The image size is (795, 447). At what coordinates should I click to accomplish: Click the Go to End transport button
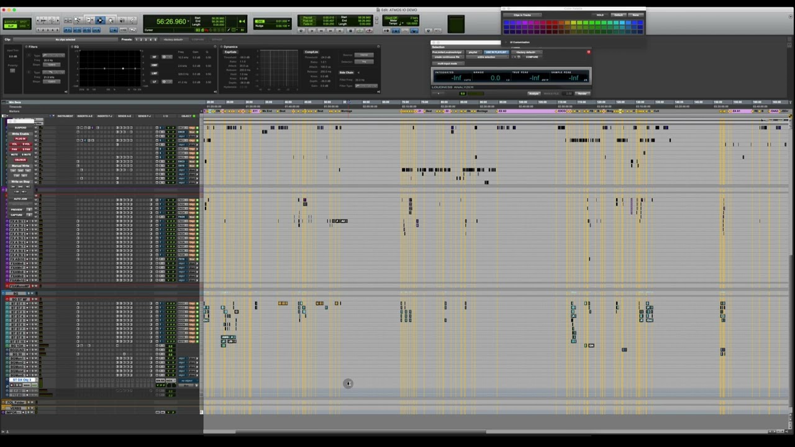[340, 30]
